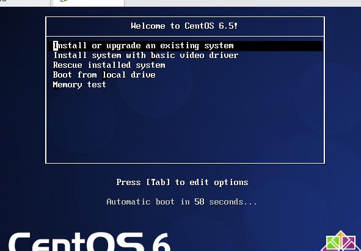Screen dimensions: 361x251
Task: Pick the "Rescue installed system" entry
Action: pos(109,65)
